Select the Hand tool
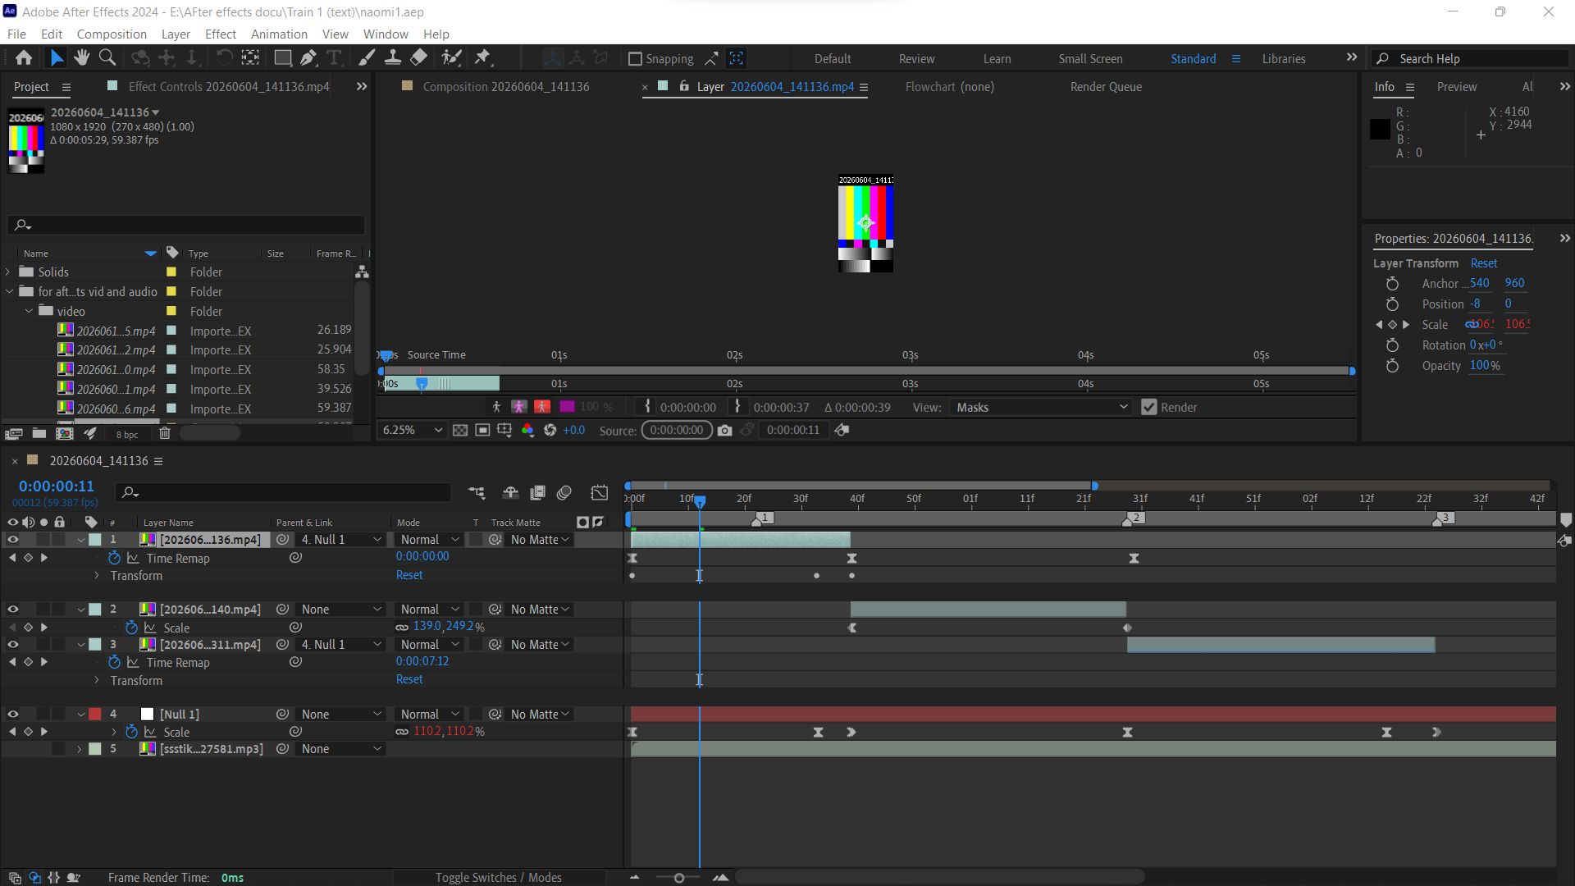The height and width of the screenshot is (886, 1575). click(x=81, y=57)
